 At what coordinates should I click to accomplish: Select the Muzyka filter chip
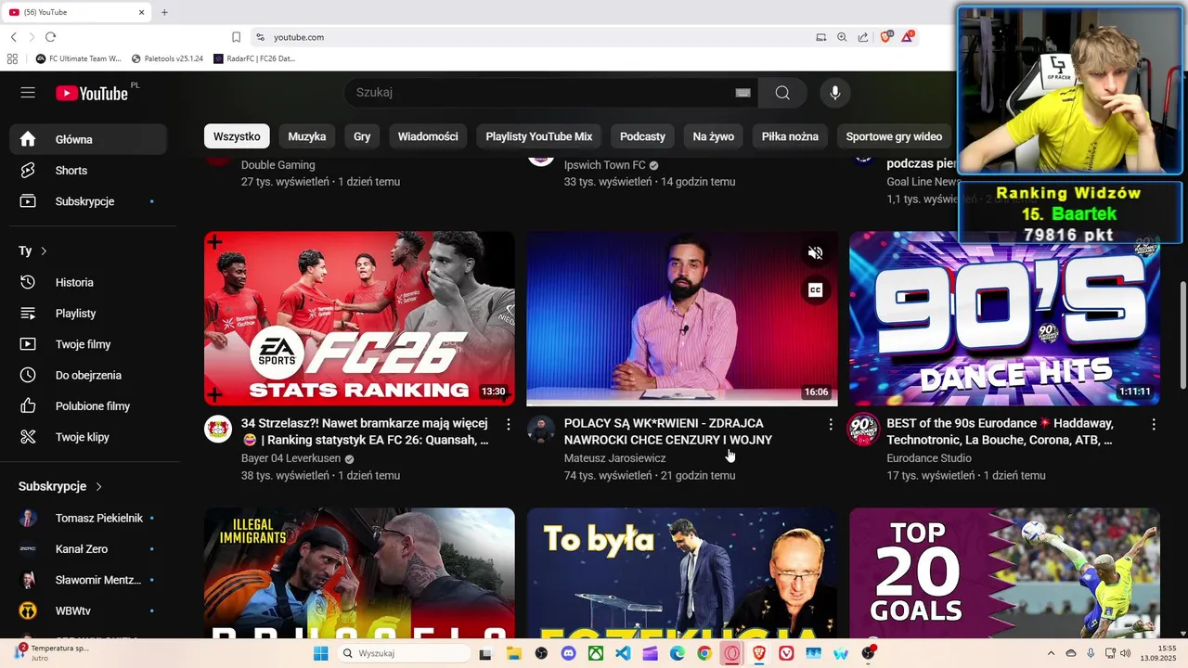point(307,136)
